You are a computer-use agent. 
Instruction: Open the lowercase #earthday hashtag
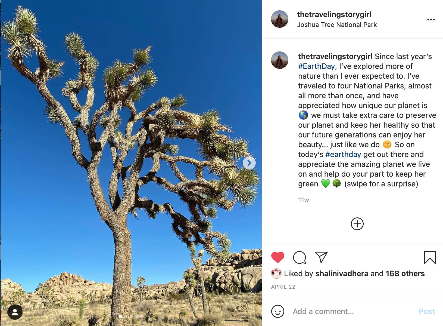[x=343, y=154]
